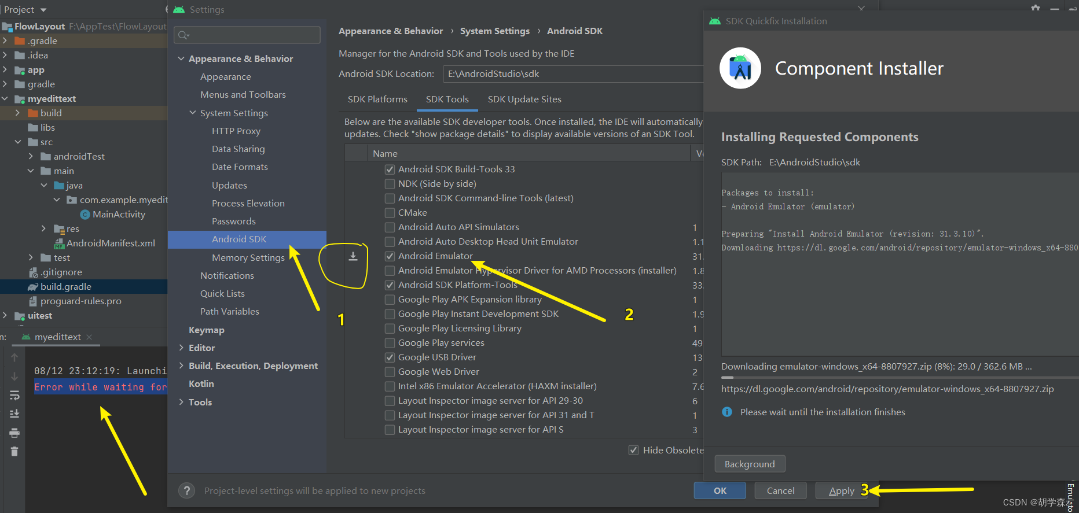The height and width of the screenshot is (513, 1079).
Task: Click the uitest module folder icon
Action: pyautogui.click(x=20, y=316)
